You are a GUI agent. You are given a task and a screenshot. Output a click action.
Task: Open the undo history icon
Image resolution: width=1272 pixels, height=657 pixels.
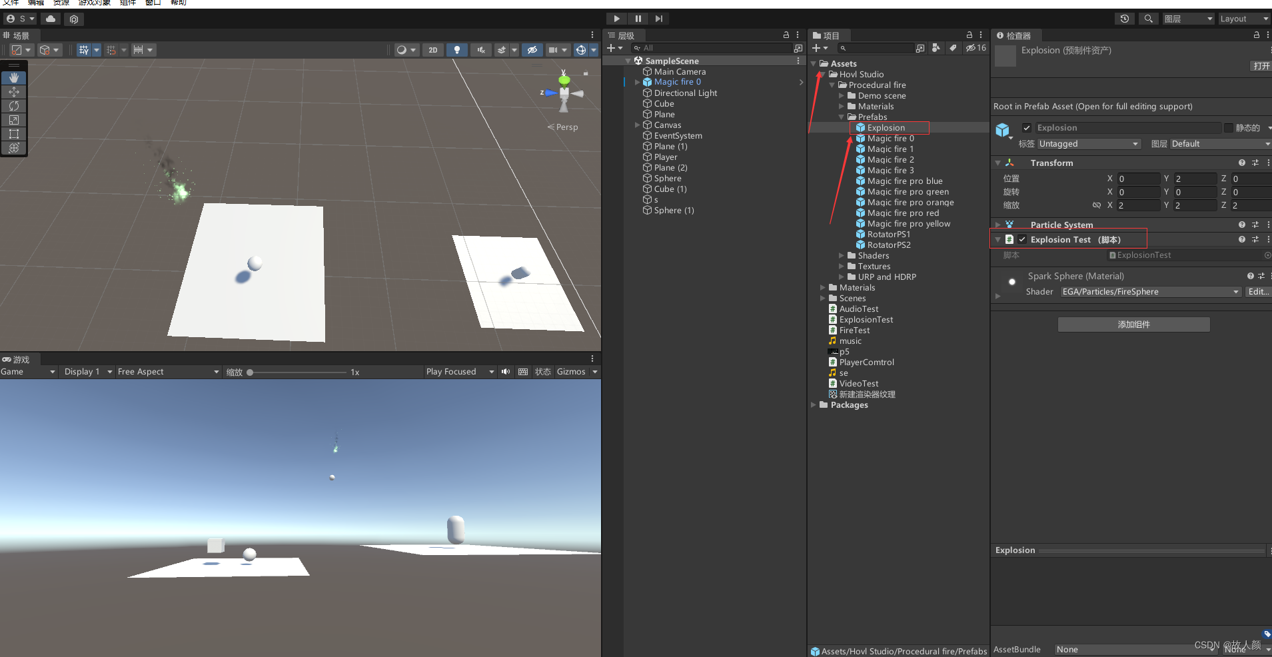(1125, 19)
